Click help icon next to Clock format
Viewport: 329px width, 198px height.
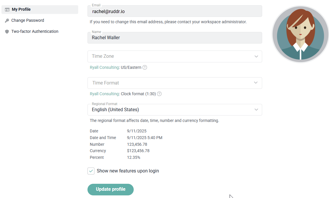159,94
